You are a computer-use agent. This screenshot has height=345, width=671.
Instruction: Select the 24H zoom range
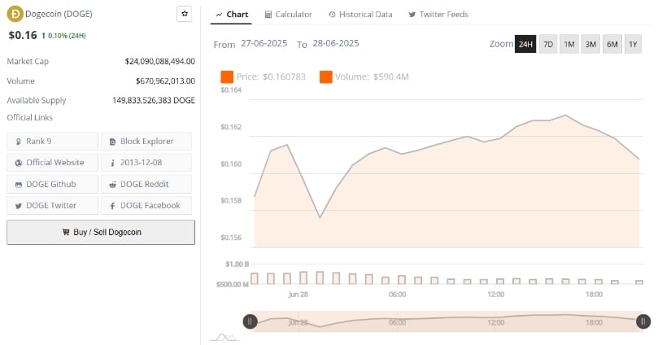coord(525,44)
